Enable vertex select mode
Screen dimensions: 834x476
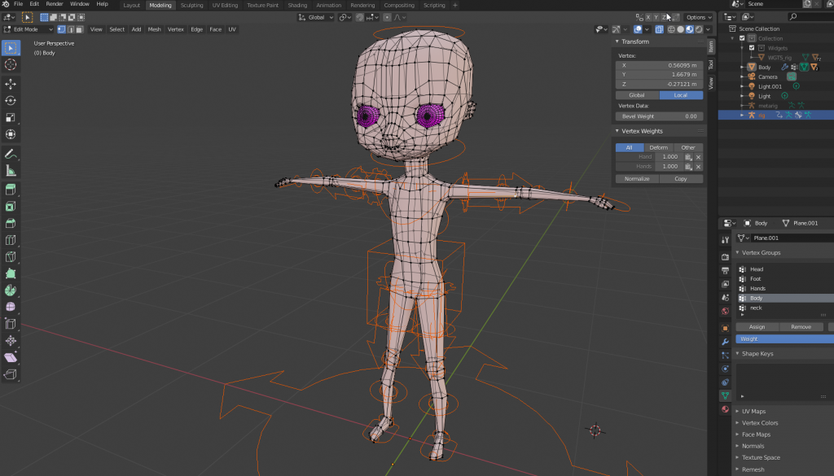(x=61, y=30)
